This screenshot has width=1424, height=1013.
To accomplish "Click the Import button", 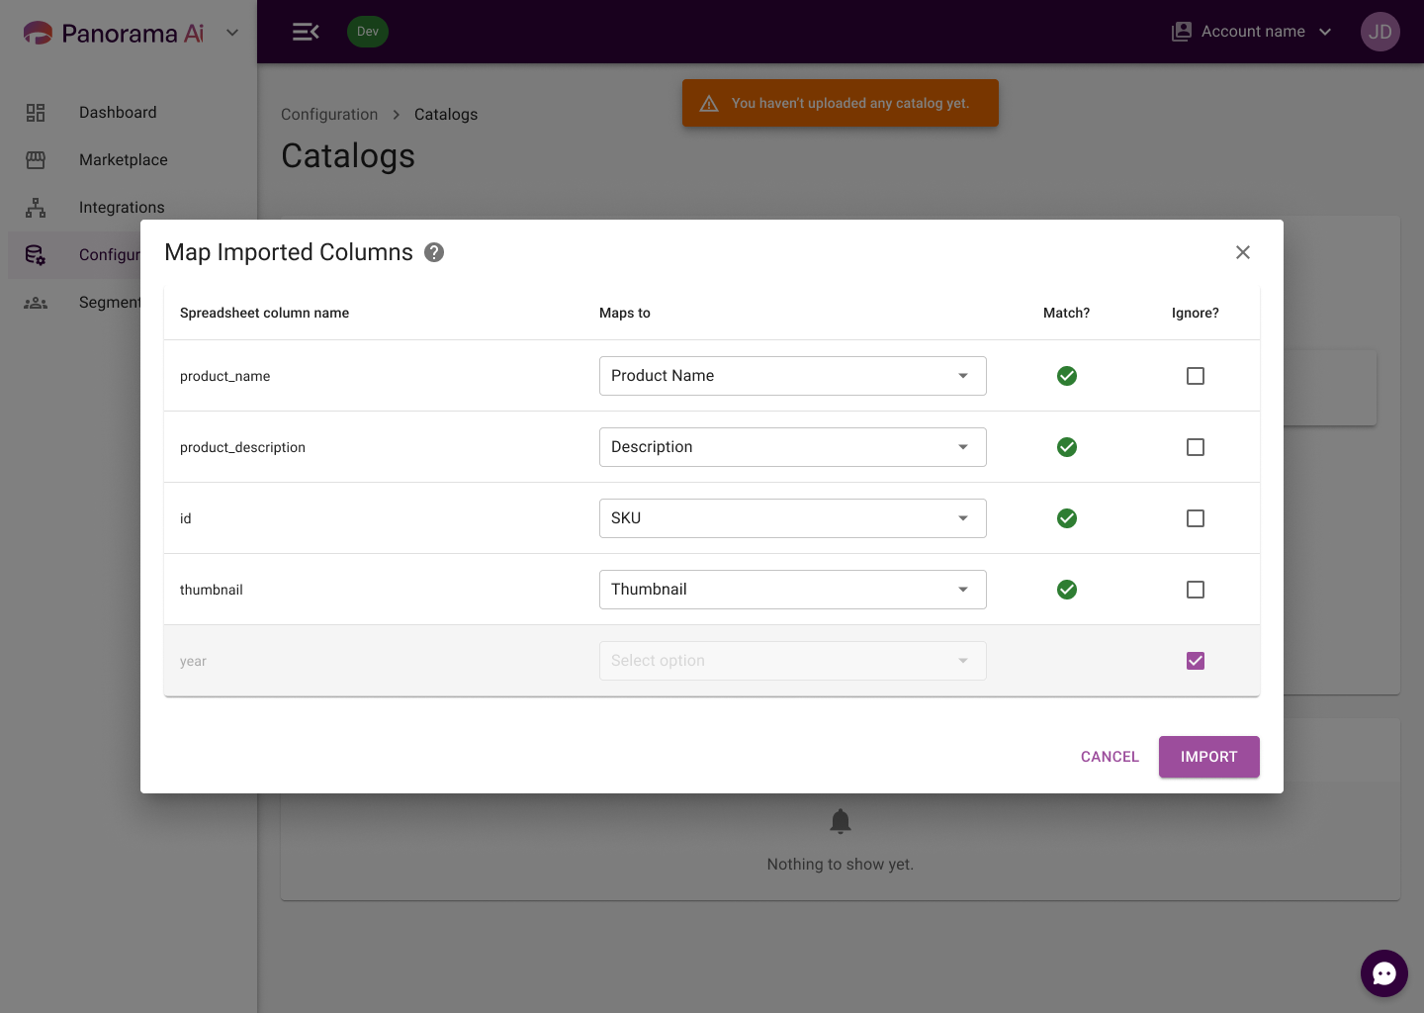I will click(1209, 757).
